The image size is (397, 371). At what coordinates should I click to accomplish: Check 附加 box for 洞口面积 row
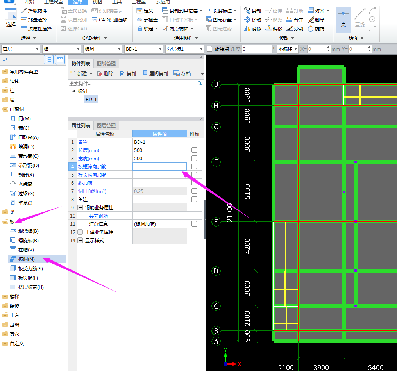194,191
